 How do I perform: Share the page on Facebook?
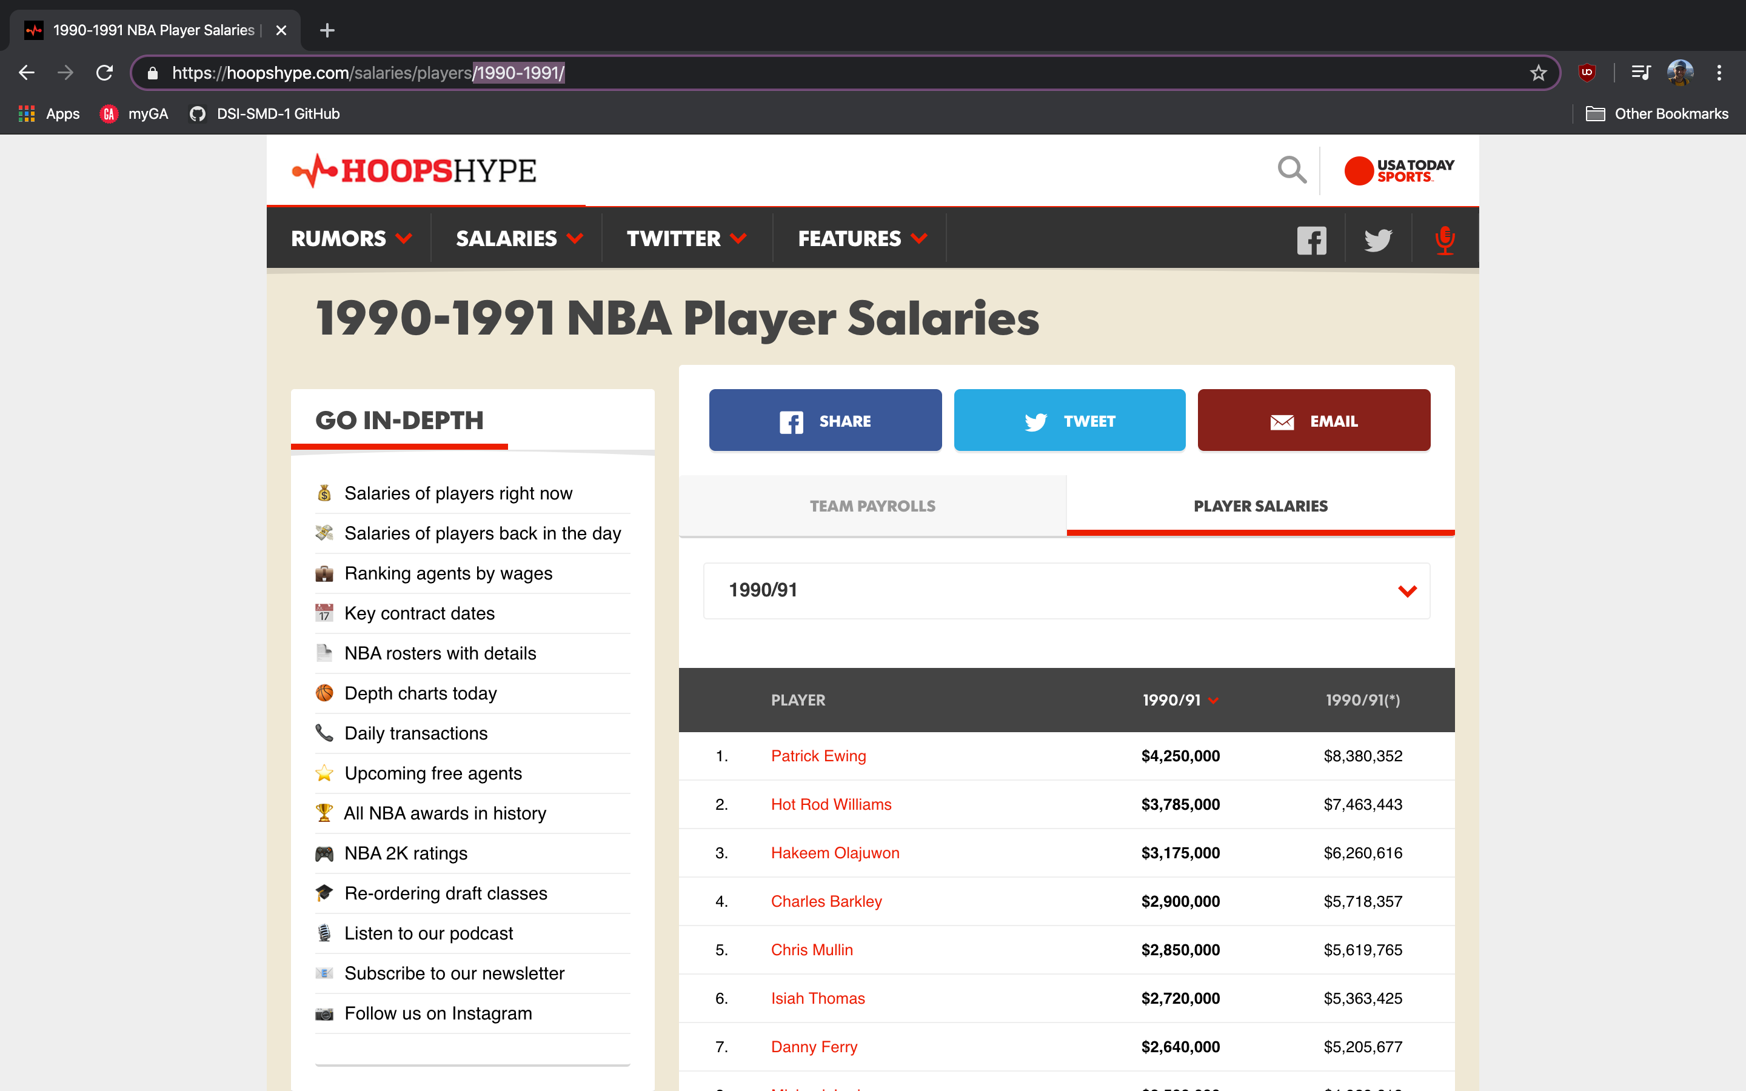click(825, 421)
